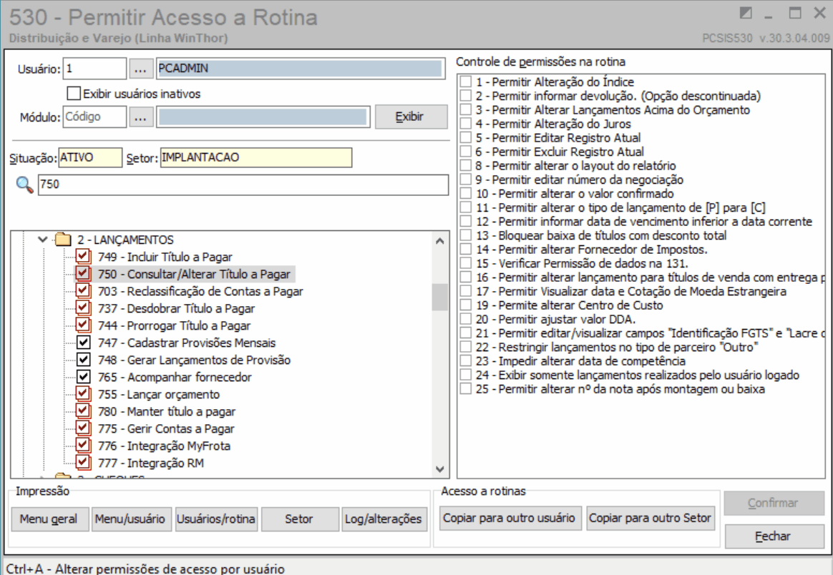Select permission text 22 - Restringir lançamentos no tipo de parceiro
833x575 pixels.
(616, 348)
